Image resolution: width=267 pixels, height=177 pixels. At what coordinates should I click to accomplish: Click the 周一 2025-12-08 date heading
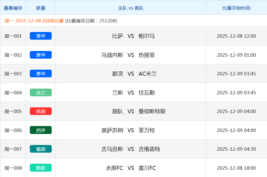(34, 21)
